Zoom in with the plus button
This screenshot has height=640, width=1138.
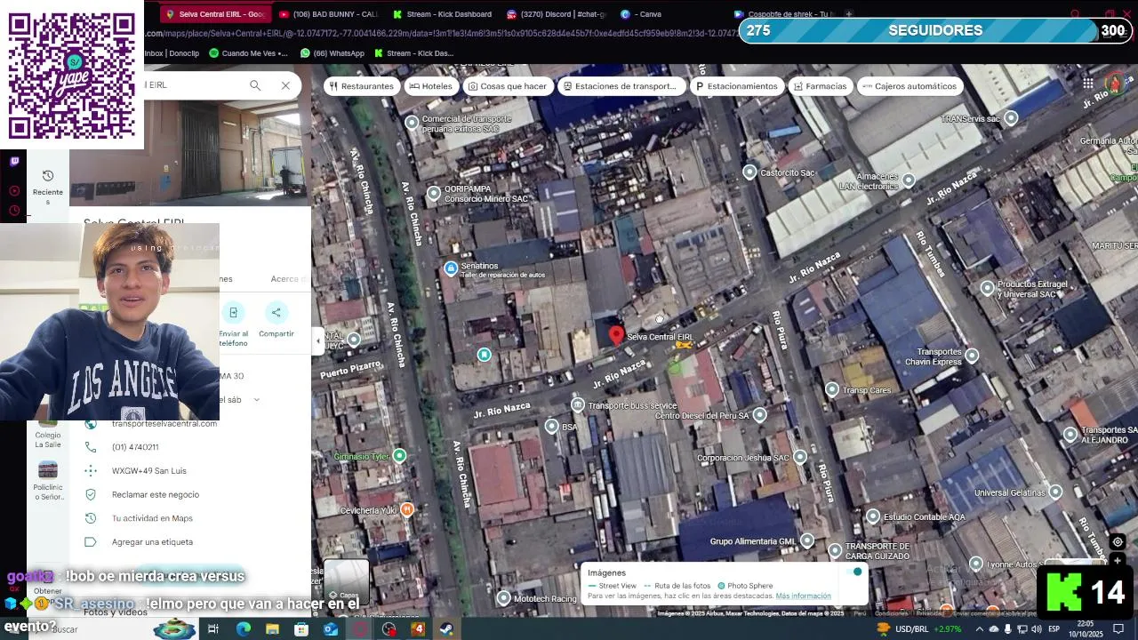1118,561
